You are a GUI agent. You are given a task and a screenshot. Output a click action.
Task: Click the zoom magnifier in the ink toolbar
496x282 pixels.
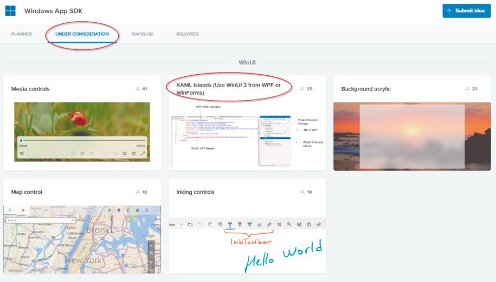(x=289, y=225)
